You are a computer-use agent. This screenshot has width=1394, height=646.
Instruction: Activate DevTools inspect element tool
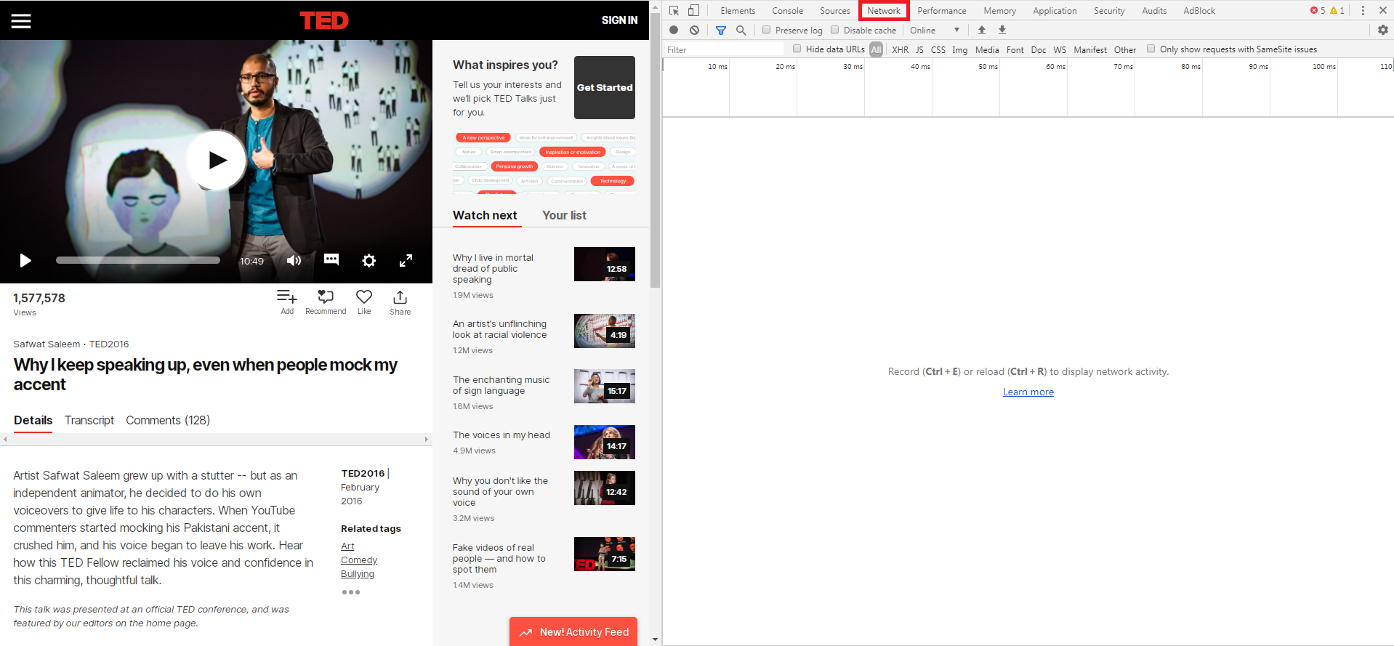[674, 10]
